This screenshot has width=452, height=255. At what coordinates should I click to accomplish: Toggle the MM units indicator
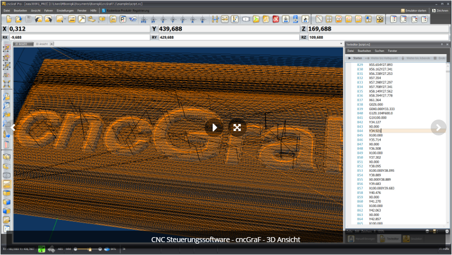tap(68, 249)
